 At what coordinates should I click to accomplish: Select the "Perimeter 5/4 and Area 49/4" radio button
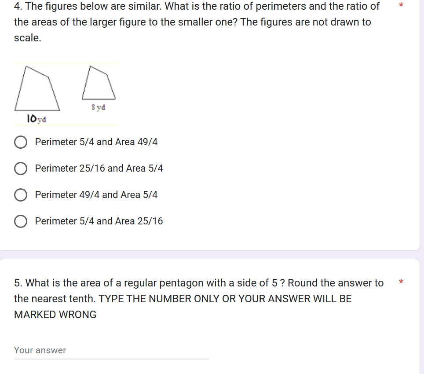[21, 142]
